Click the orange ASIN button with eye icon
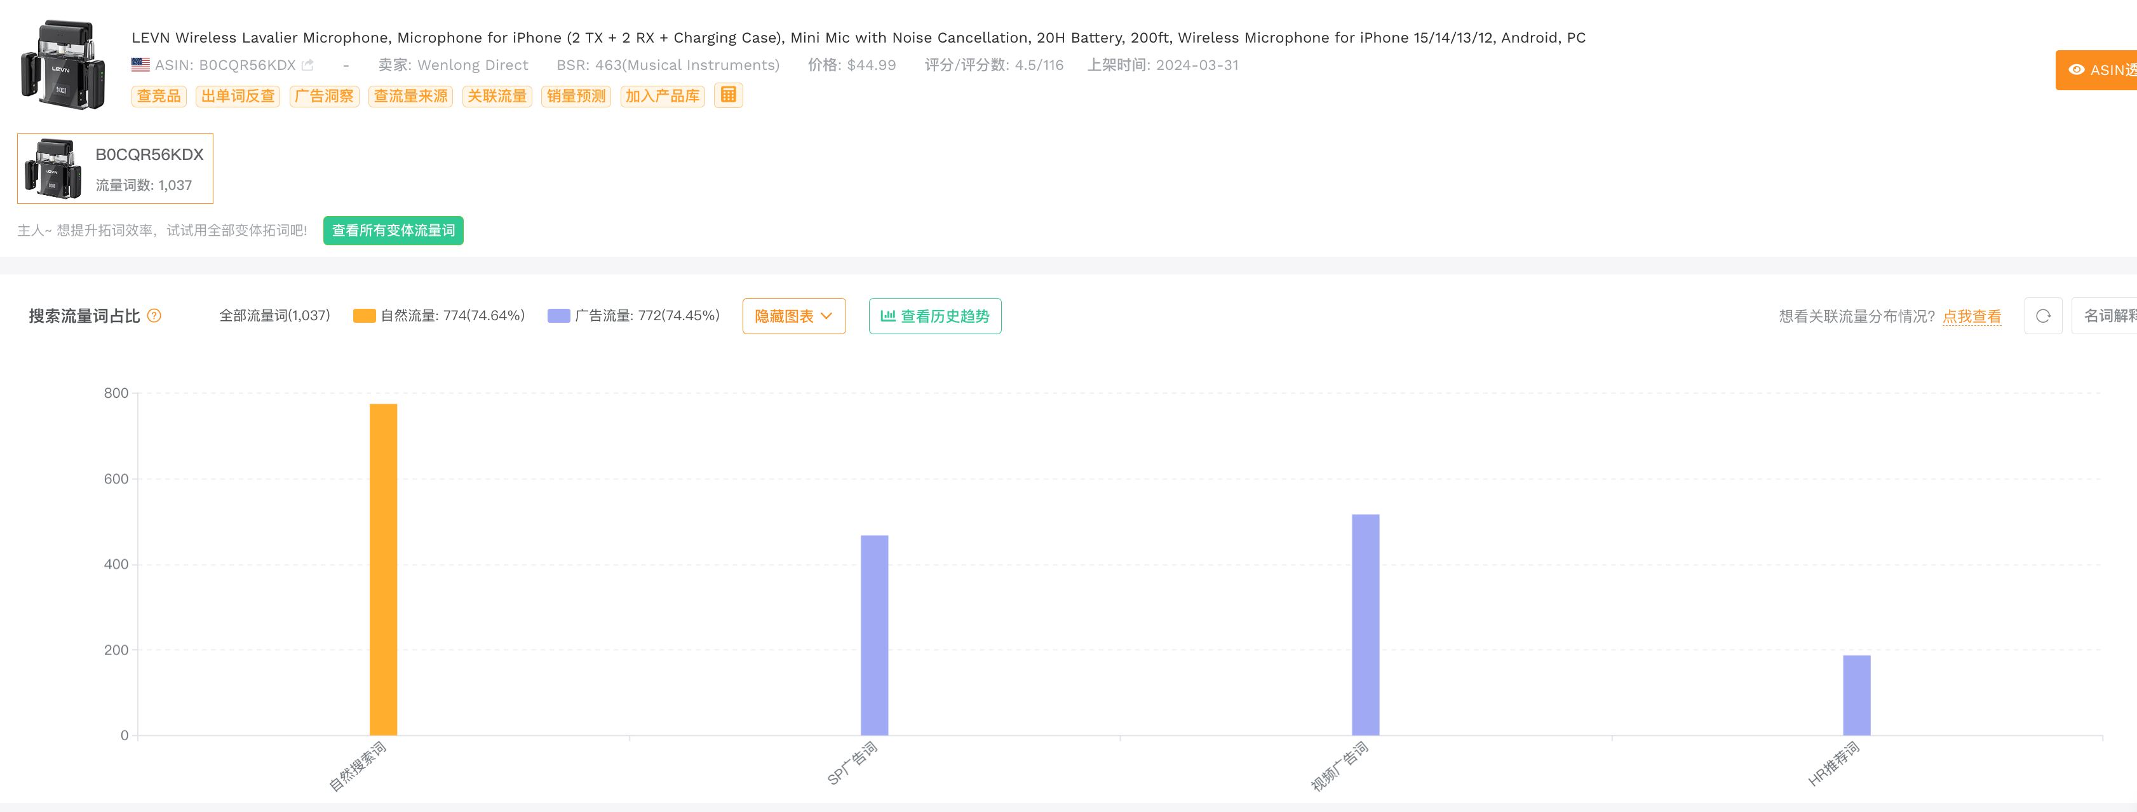 (x=2096, y=71)
